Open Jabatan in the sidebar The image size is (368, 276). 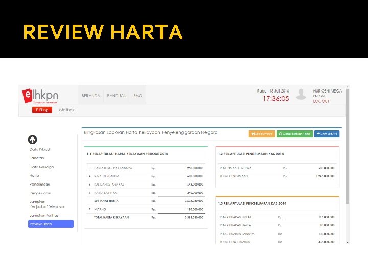[x=37, y=158]
